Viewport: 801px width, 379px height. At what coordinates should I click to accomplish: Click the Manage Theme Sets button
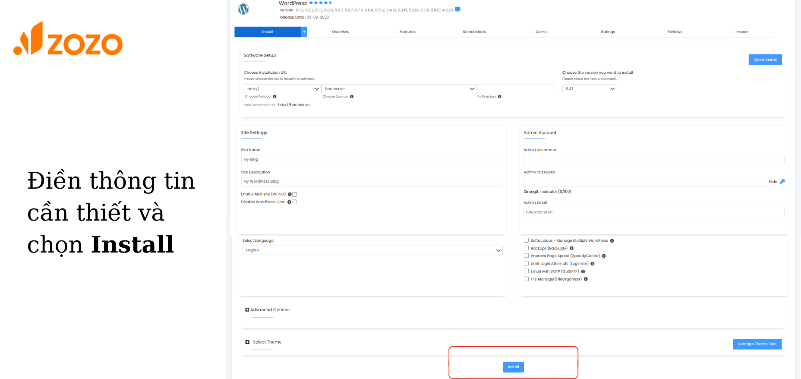point(757,344)
